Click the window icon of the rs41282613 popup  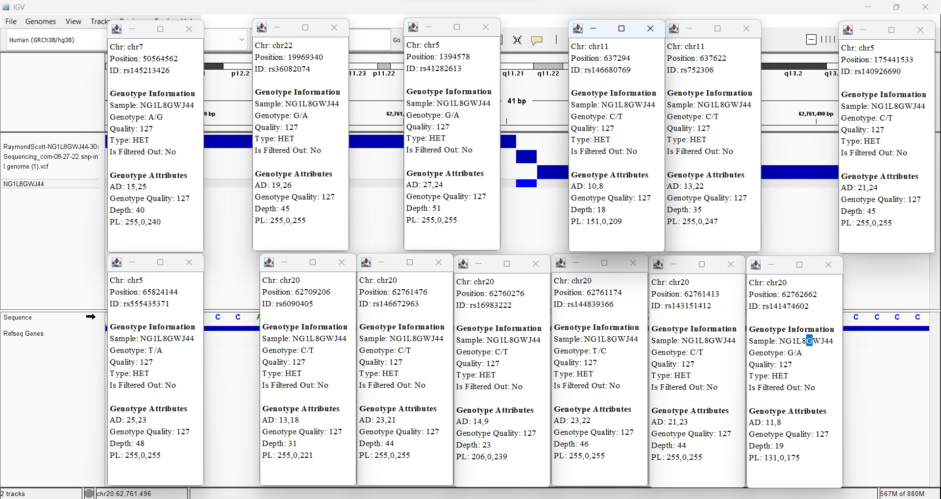pos(413,27)
